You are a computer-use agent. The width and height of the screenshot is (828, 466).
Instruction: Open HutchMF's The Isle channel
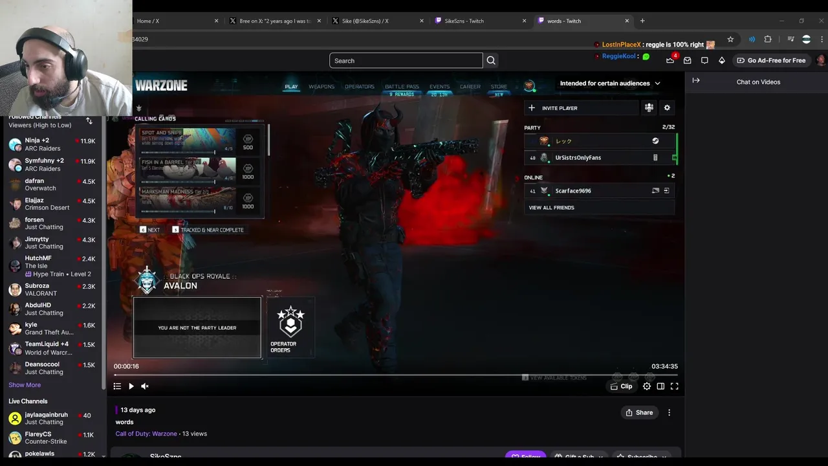(x=52, y=266)
